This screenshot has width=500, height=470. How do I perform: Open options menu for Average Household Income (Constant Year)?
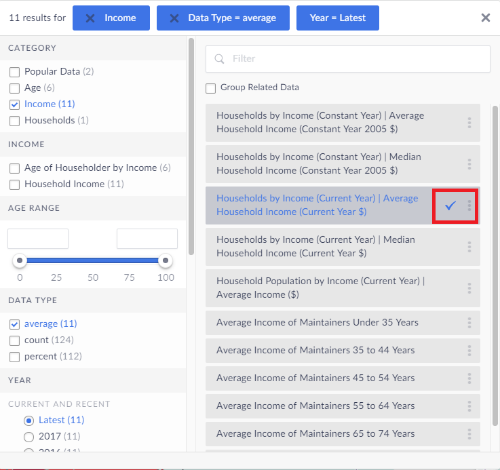469,123
